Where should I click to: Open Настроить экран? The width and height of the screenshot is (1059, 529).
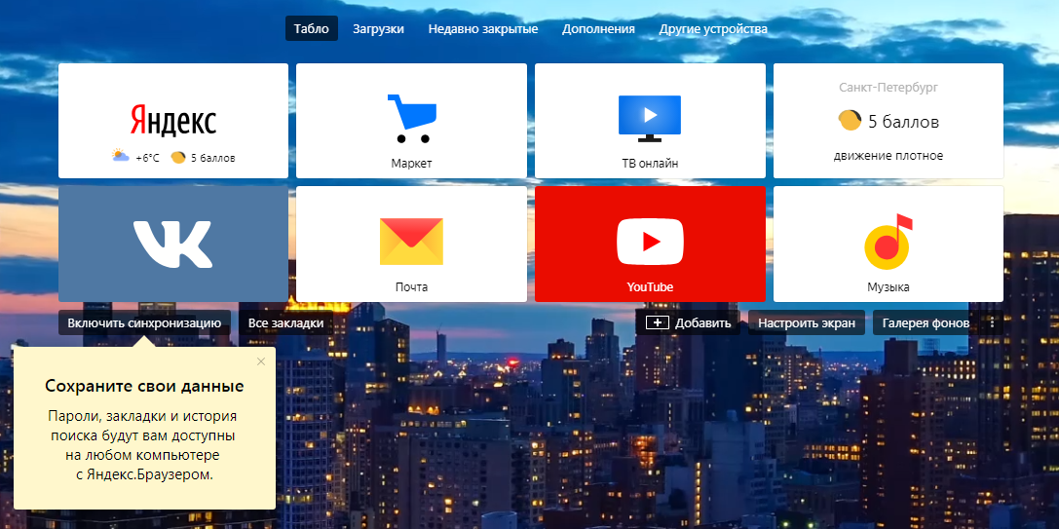point(807,322)
